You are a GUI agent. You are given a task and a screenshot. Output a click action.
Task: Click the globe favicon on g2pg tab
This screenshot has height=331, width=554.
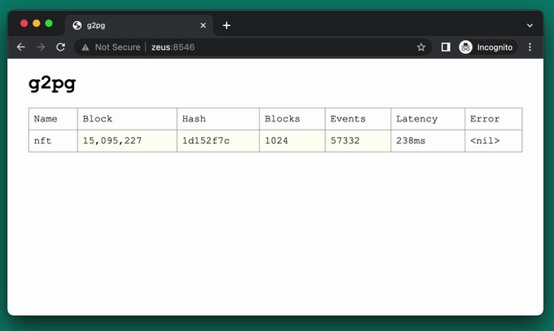pos(77,25)
